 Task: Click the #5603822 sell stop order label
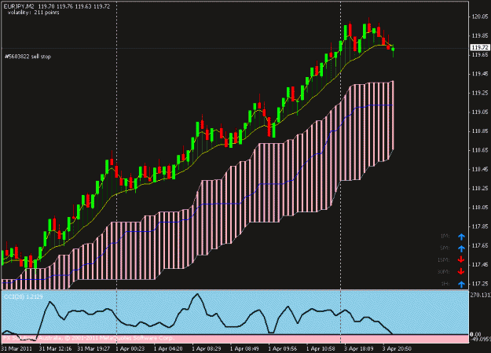click(27, 57)
